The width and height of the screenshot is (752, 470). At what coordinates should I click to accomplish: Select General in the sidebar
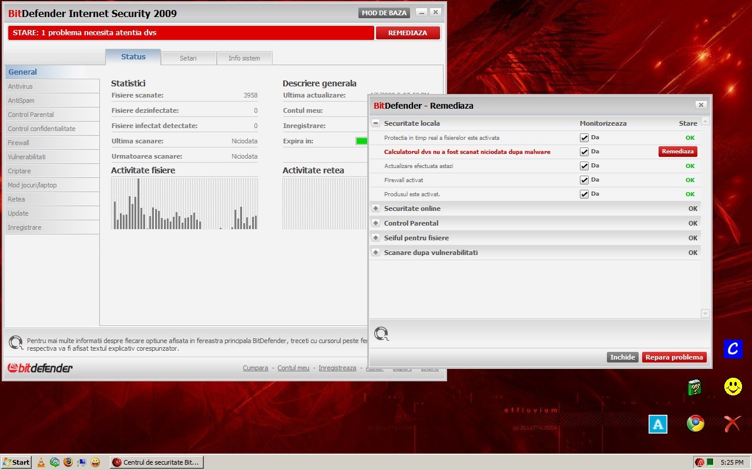pyautogui.click(x=52, y=72)
